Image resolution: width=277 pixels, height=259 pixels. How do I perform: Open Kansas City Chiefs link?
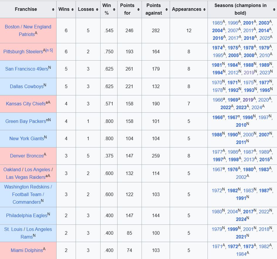26,104
